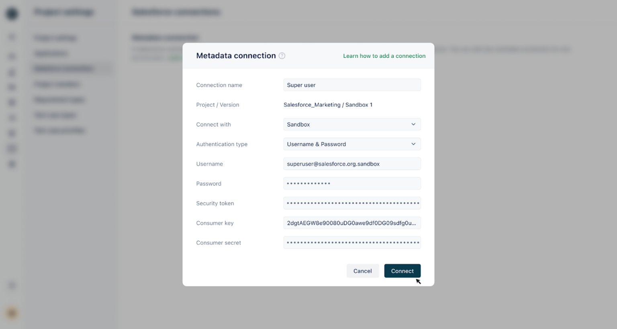Viewport: 617px width, 329px height.
Task: Click the settings icon at the rail bottom
Action: [12, 286]
